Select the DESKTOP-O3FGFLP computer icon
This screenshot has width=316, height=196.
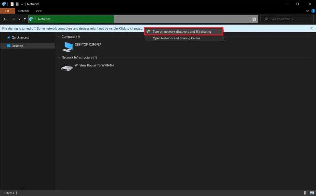(x=68, y=47)
